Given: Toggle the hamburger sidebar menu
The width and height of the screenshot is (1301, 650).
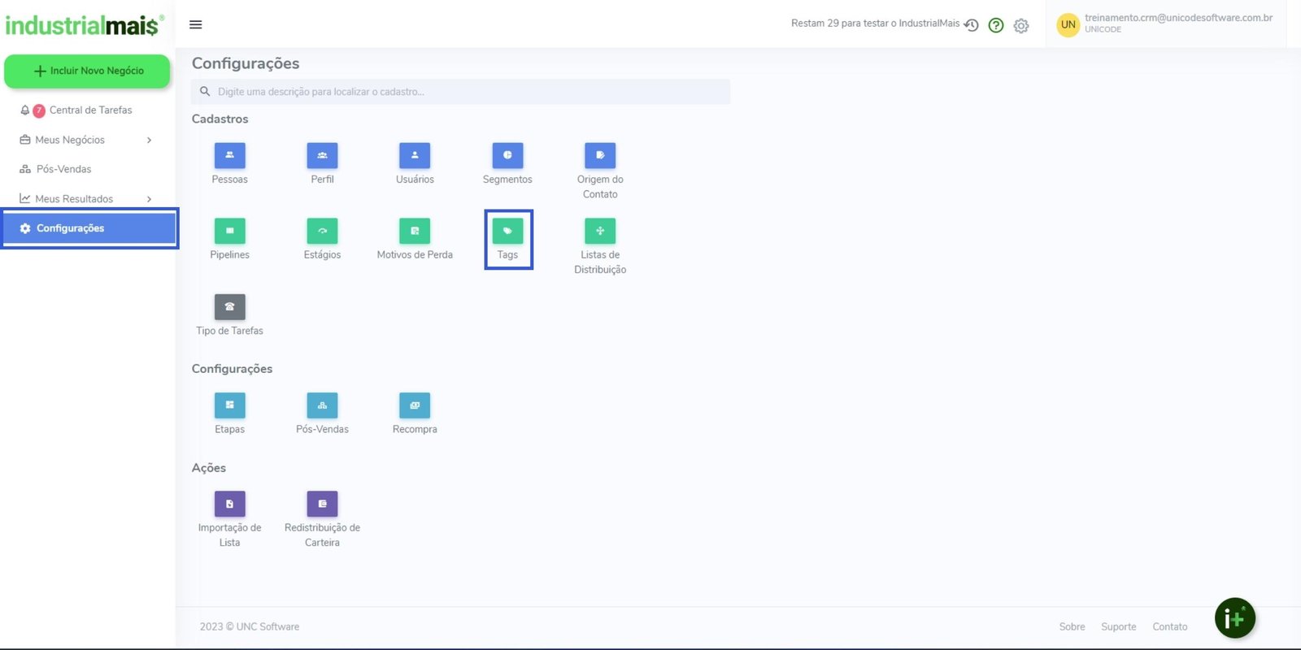Looking at the screenshot, I should point(195,24).
